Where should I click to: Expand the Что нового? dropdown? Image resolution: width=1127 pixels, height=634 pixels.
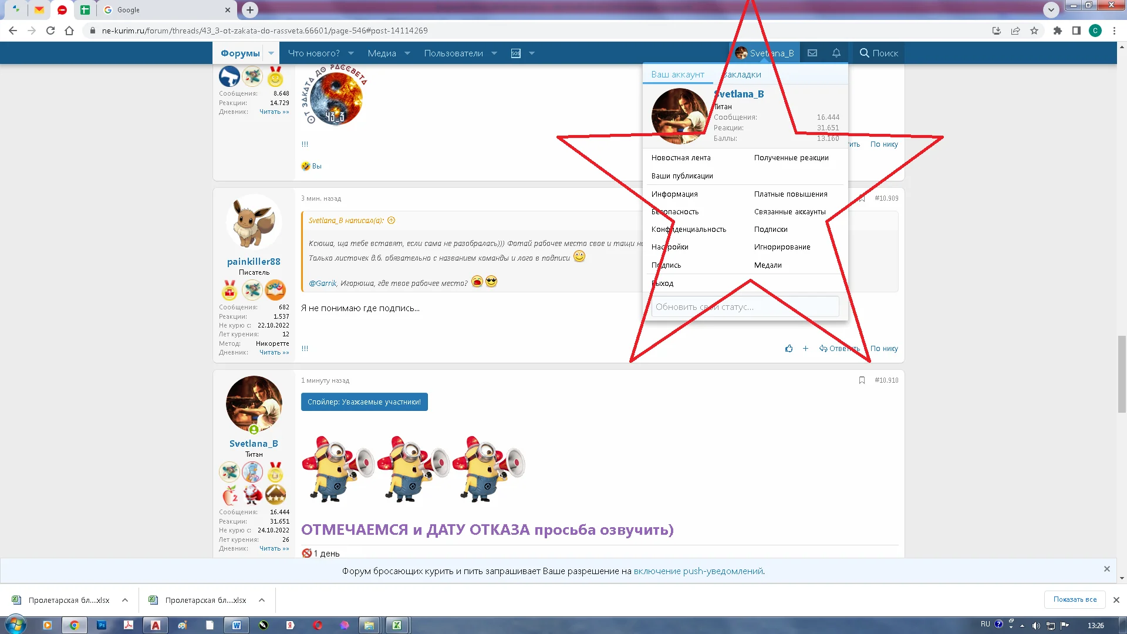pyautogui.click(x=350, y=53)
